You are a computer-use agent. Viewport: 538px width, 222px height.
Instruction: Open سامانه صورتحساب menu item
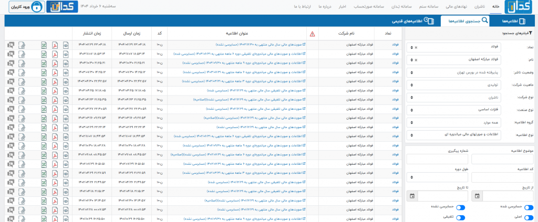(x=369, y=6)
